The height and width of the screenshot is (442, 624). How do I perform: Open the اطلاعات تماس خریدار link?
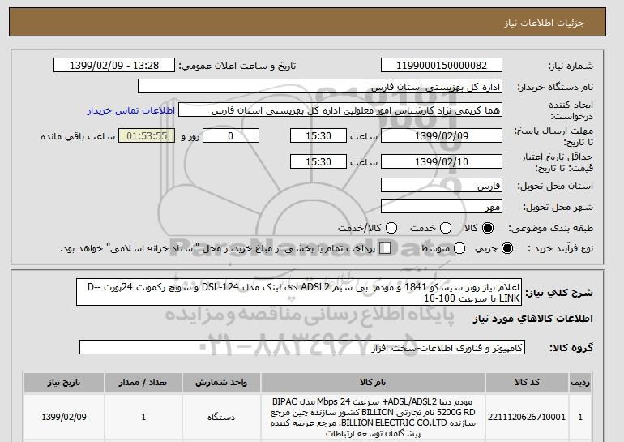(x=131, y=110)
